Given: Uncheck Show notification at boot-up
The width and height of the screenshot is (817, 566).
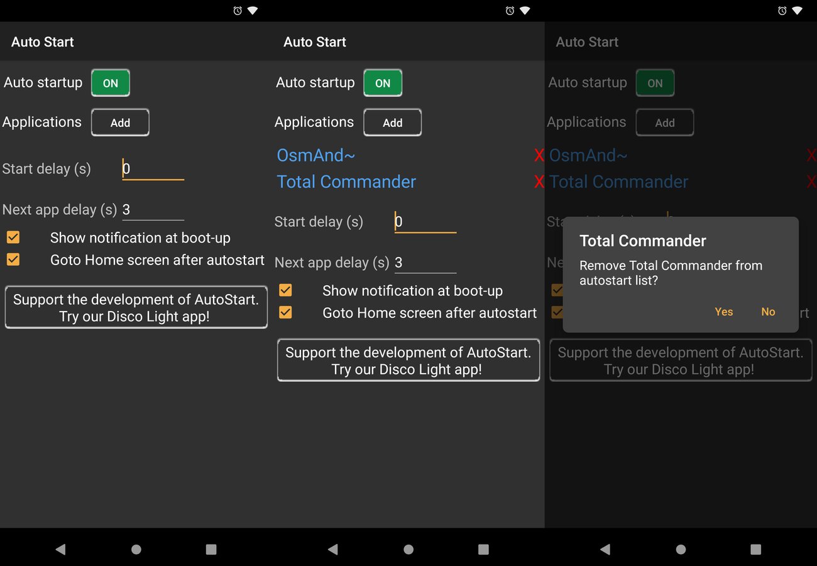Looking at the screenshot, I should (x=286, y=290).
